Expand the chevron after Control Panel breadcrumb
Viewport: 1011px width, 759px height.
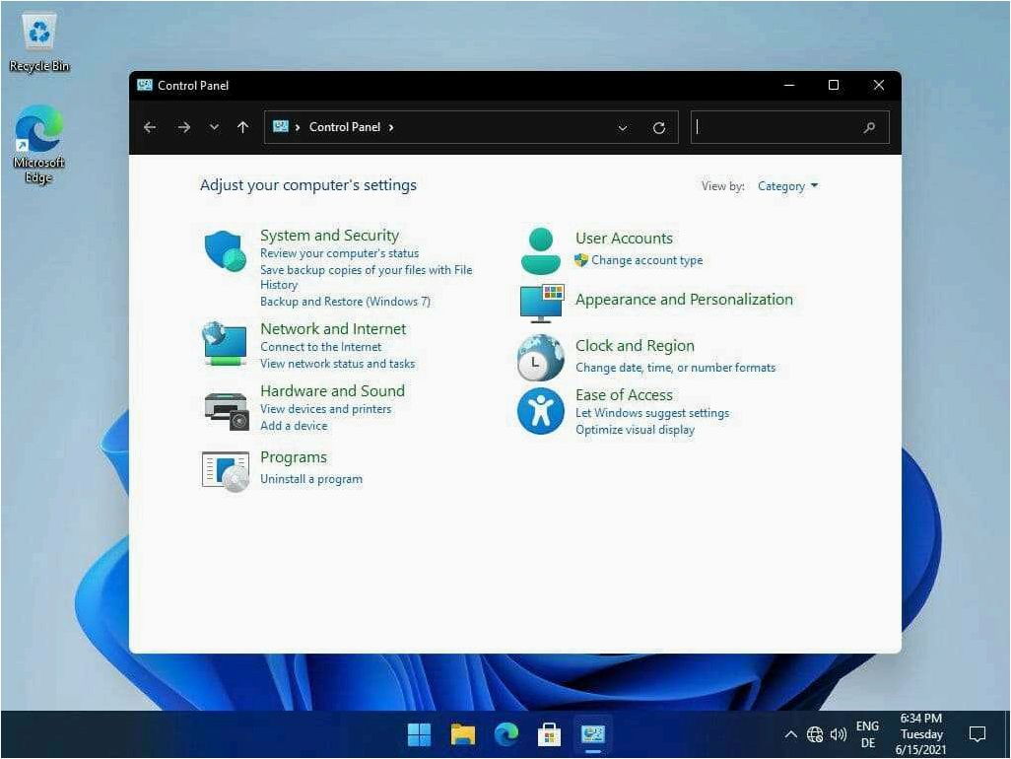coord(391,128)
